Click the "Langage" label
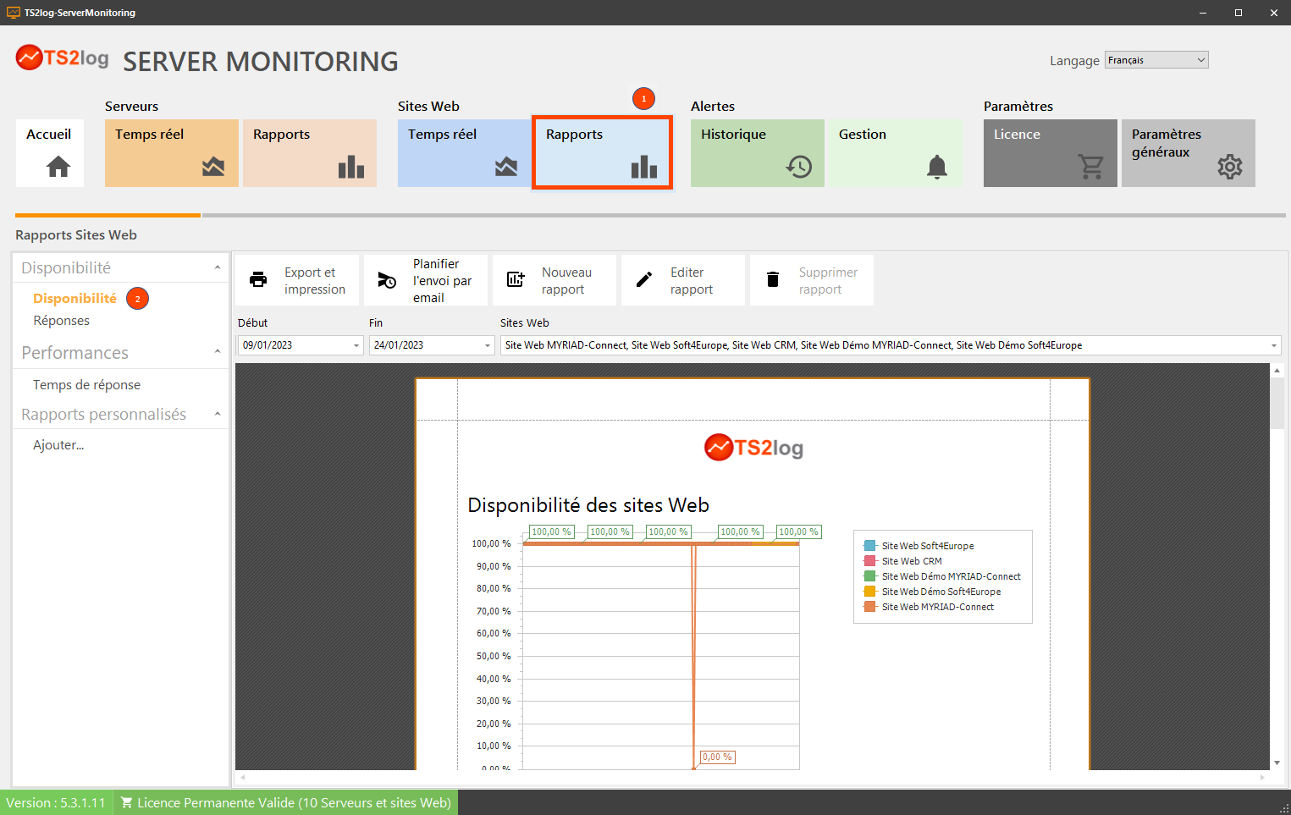Image resolution: width=1291 pixels, height=815 pixels. [1075, 61]
